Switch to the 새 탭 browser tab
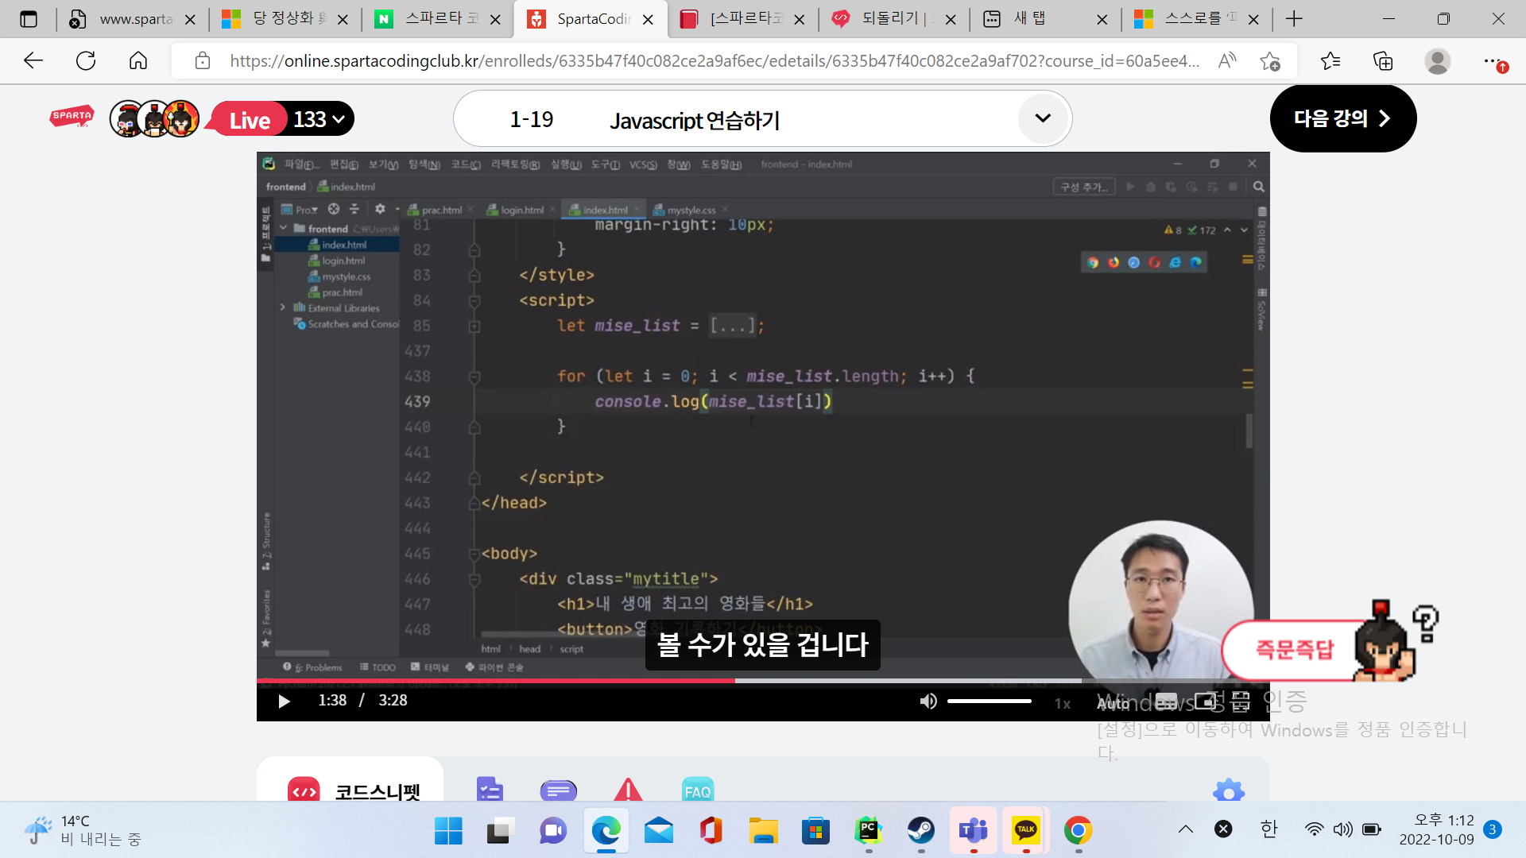1526x858 pixels. pos(1045,19)
